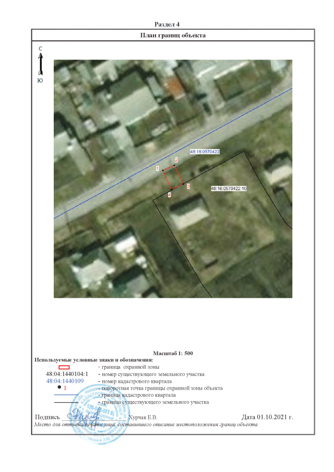Click "номер существующего земельного участка" legend text
This screenshot has width=334, height=472.
pos(153,374)
